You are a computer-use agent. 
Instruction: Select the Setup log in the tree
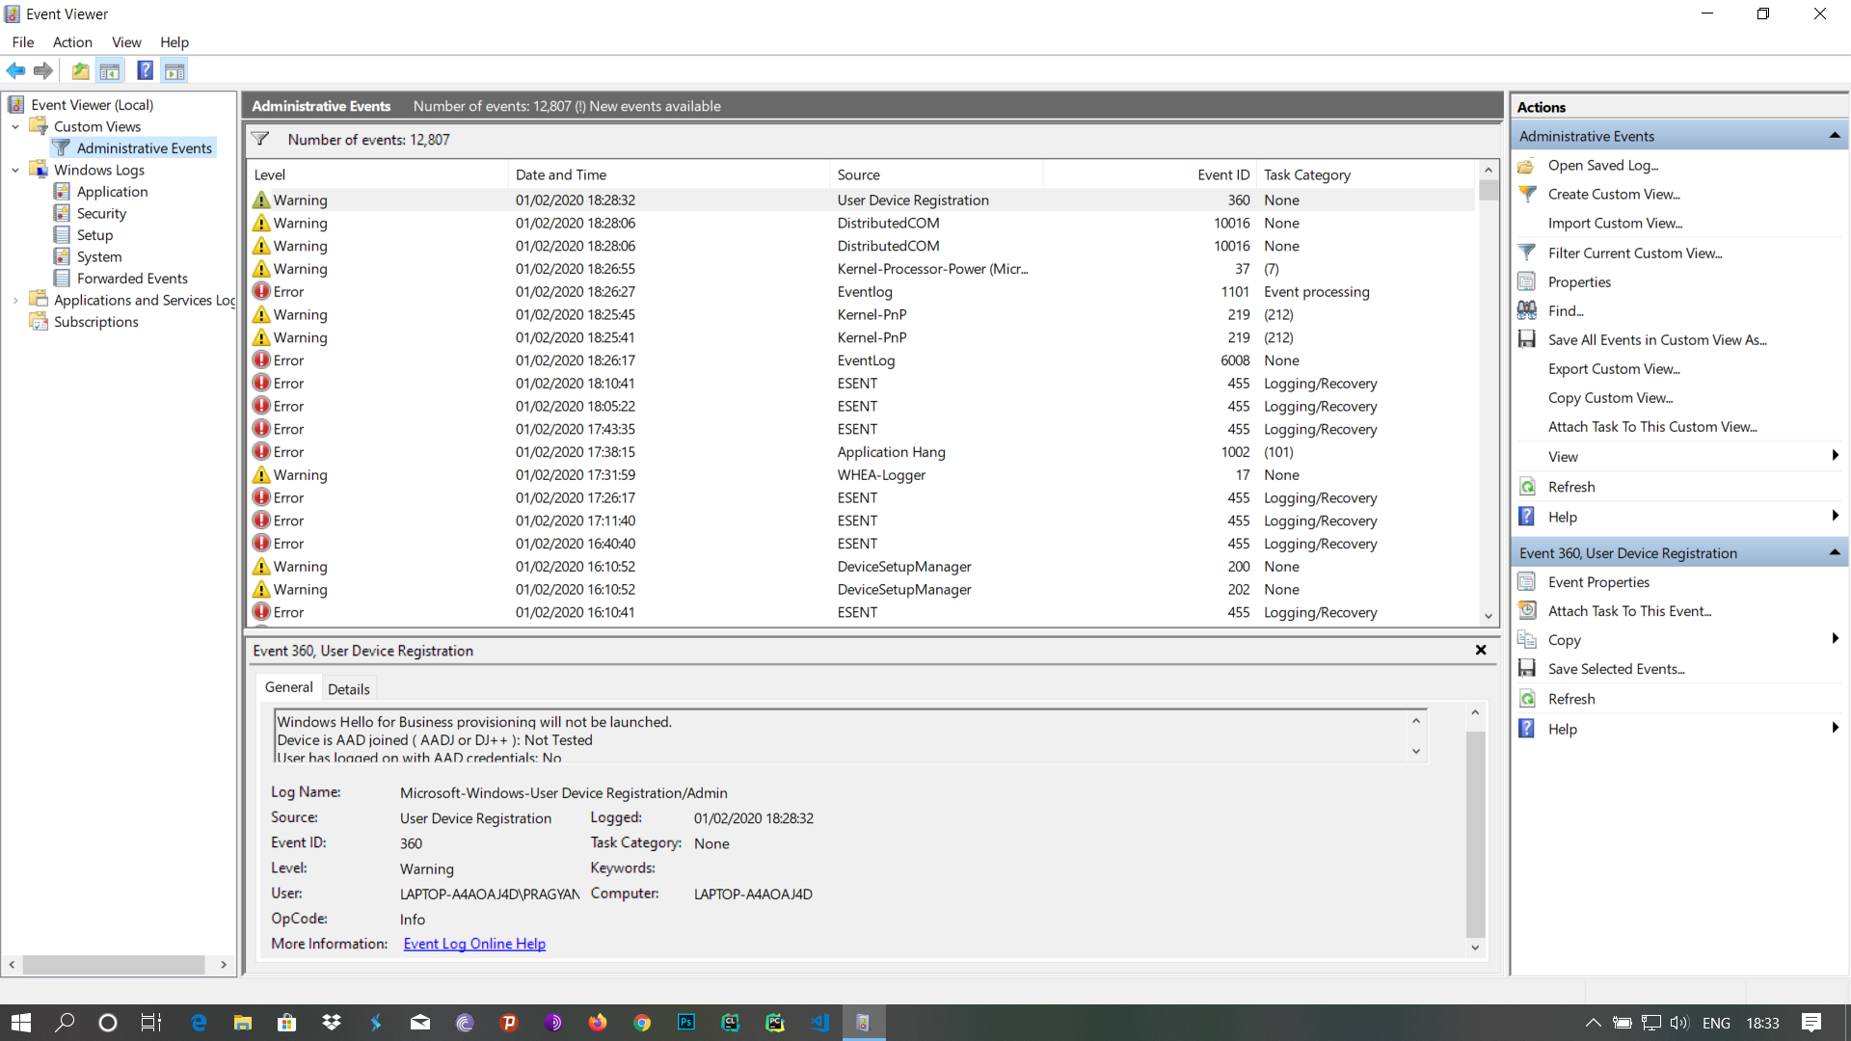click(94, 234)
